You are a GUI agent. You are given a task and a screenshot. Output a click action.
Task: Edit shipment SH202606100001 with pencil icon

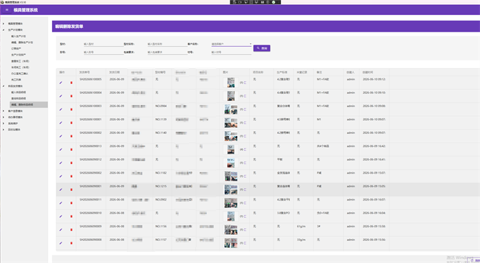coord(60,123)
